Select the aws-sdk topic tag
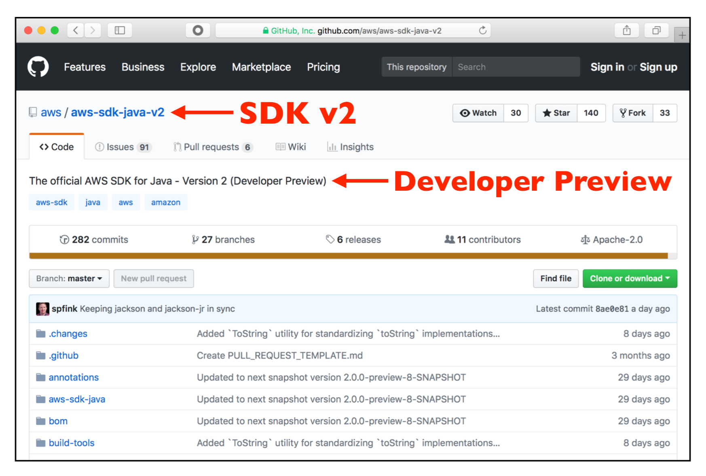 (x=51, y=202)
